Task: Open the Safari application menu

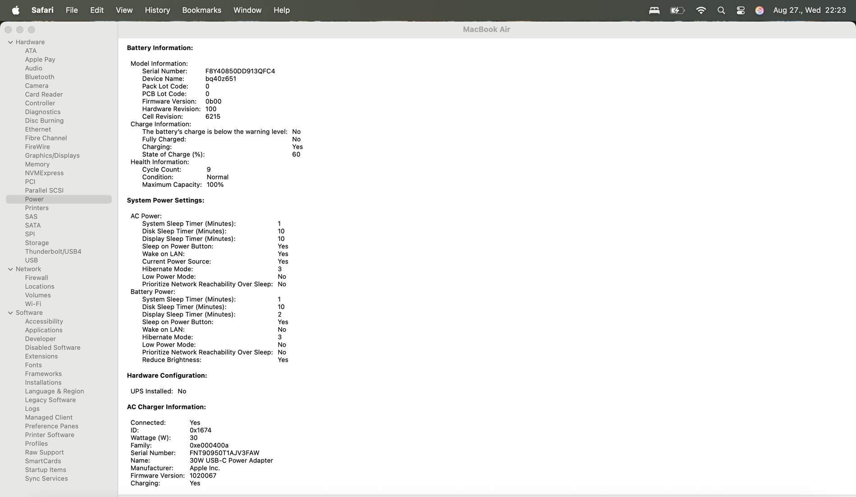Action: (42, 10)
